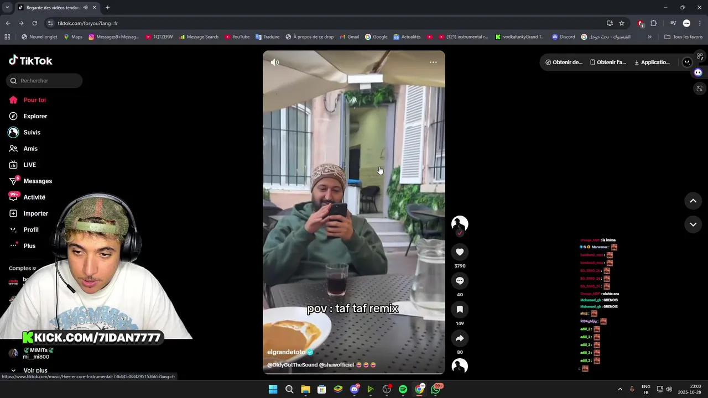Open the Pour toi feed
Image resolution: width=708 pixels, height=398 pixels.
(28, 100)
